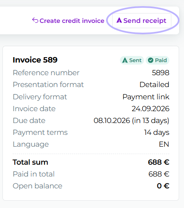Select the Invoice 589 heading
The width and height of the screenshot is (184, 208).
[35, 60]
